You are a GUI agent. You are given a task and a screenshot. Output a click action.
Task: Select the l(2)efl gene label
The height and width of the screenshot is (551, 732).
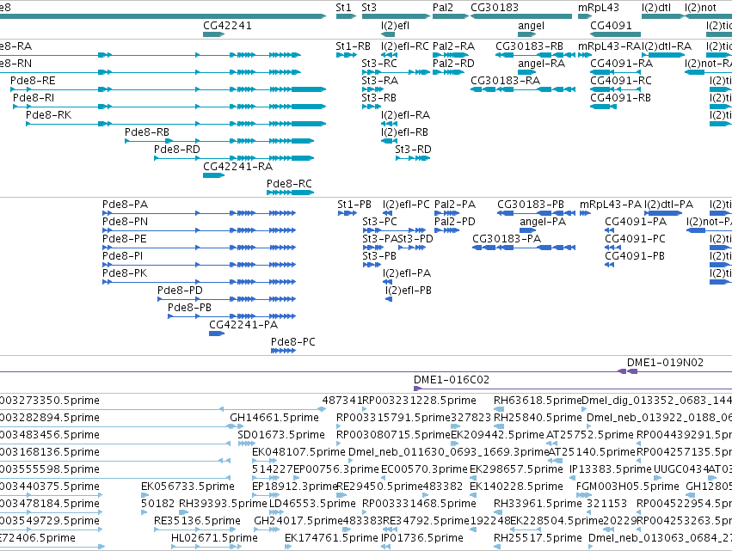[395, 26]
